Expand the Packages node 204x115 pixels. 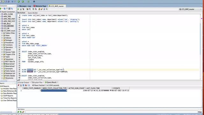pos(2,40)
